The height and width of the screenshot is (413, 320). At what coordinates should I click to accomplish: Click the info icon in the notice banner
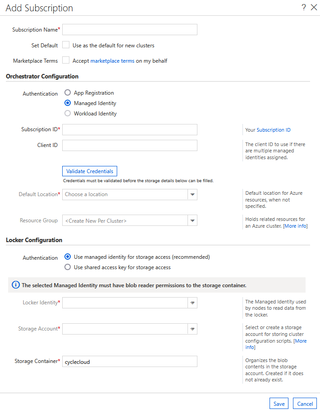point(16,285)
